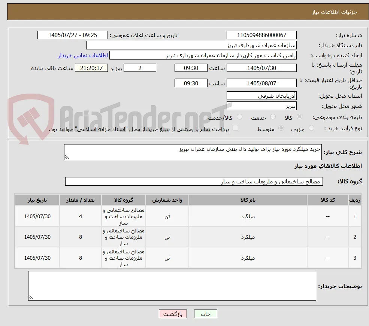Click the price validity date 1405/08/07 field

pos(261,83)
